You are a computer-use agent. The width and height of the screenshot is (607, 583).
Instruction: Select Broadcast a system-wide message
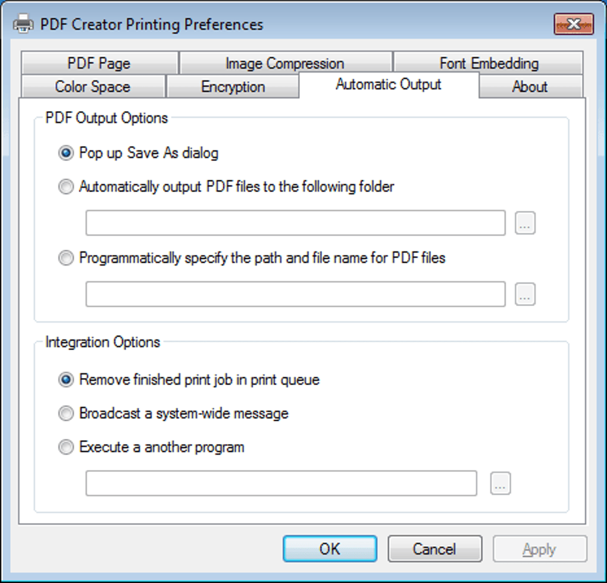click(66, 414)
